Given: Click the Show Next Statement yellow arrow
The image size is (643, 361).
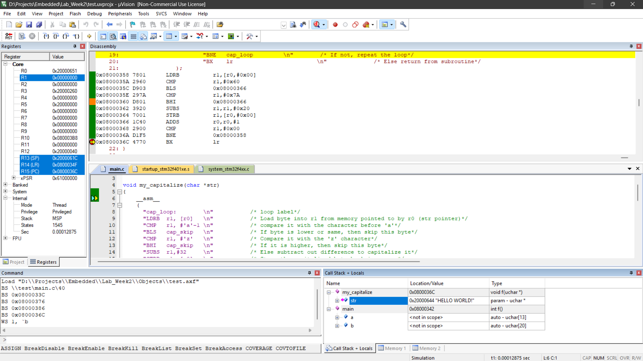Looking at the screenshot, I should [89, 36].
